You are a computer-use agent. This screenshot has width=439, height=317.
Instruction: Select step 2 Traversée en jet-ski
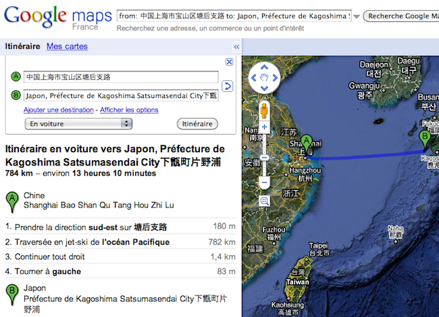120,242
